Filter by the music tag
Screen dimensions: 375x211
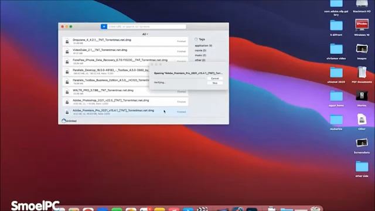click(200, 55)
